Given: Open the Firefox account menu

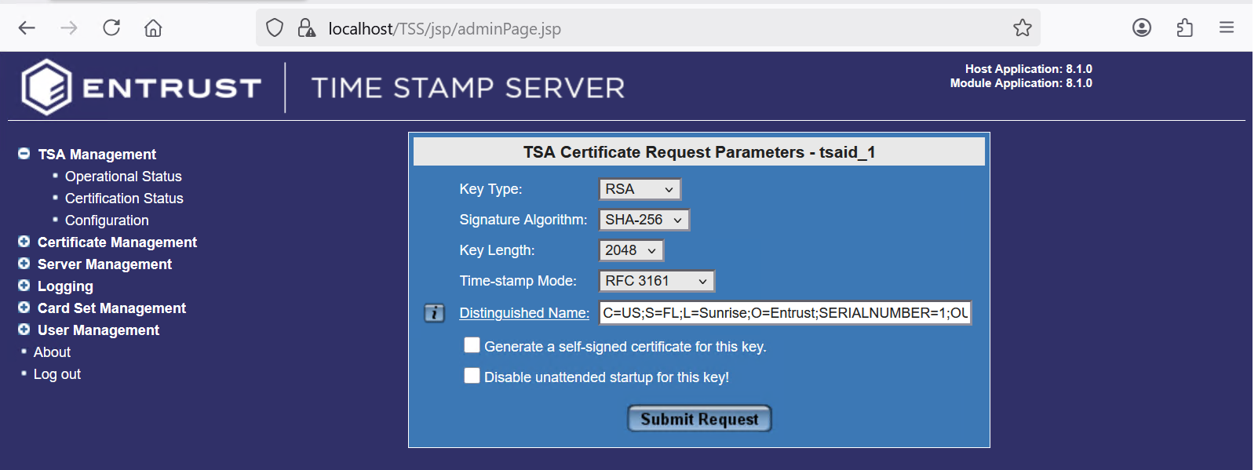Looking at the screenshot, I should click(1142, 28).
